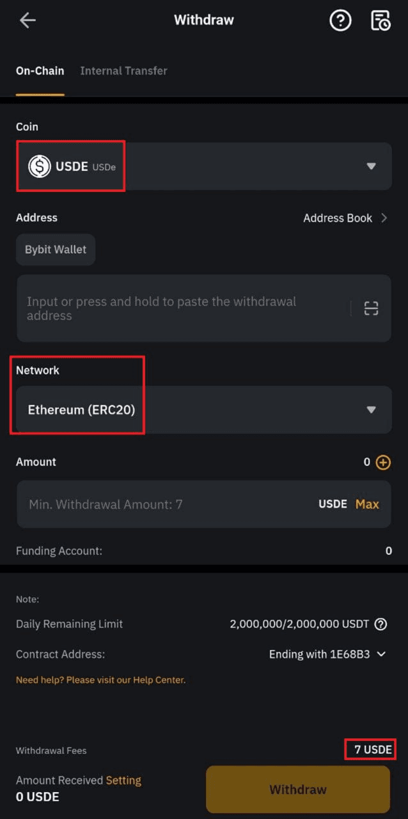Expand the Network dropdown arrow
Screen dimensions: 408x819
click(371, 409)
